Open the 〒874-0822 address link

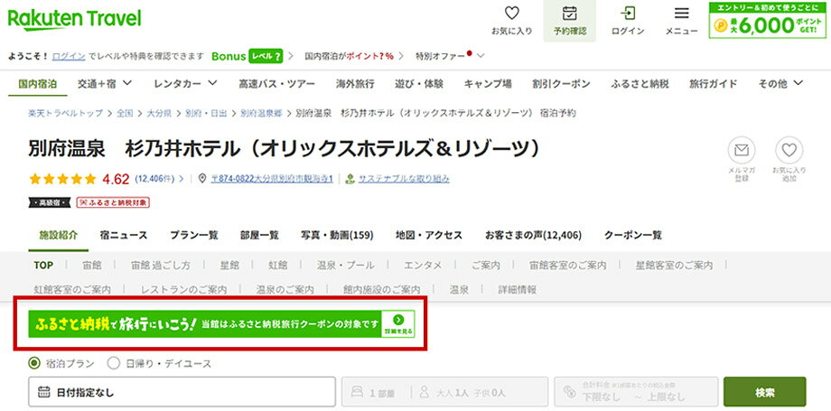point(271,179)
